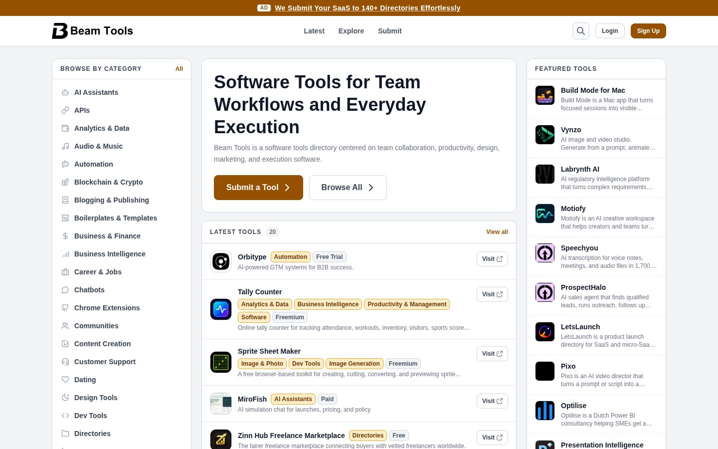Click the Labrynth AI icon
The image size is (718, 449).
pos(545,174)
